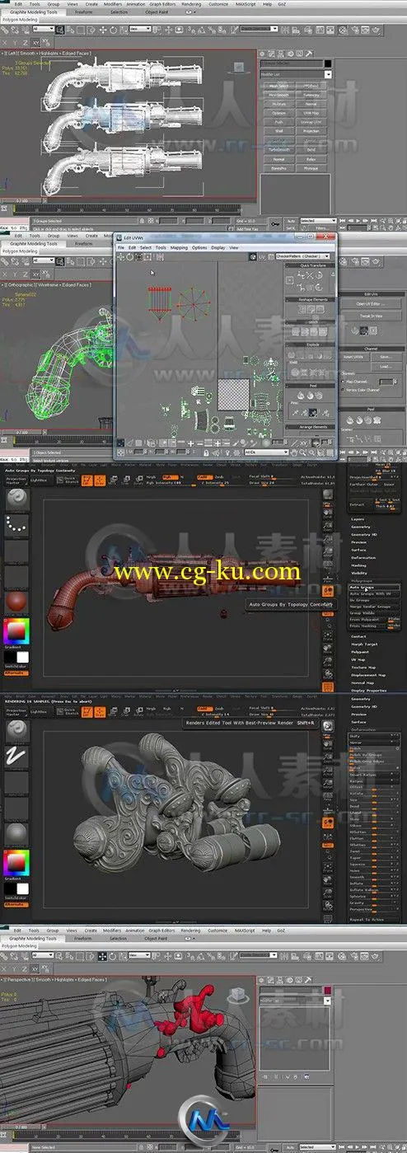This screenshot has height=1153, width=407.
Task: Open Display menu in Edit UVWs window
Action: (218, 248)
